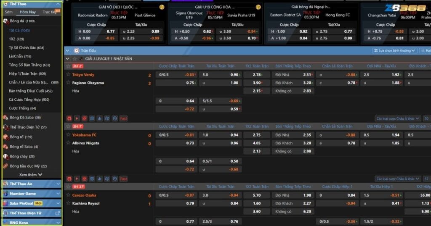Image resolution: width=431 pixels, height=226 pixels.
Task: Pick Đội Nhà 2.31 odds for Tokyo Verdy
Action: 293,75
